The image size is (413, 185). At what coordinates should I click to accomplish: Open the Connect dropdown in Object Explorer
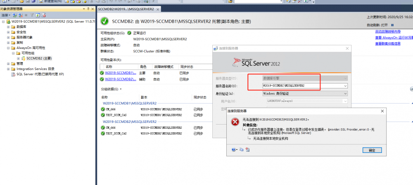pos(6,15)
